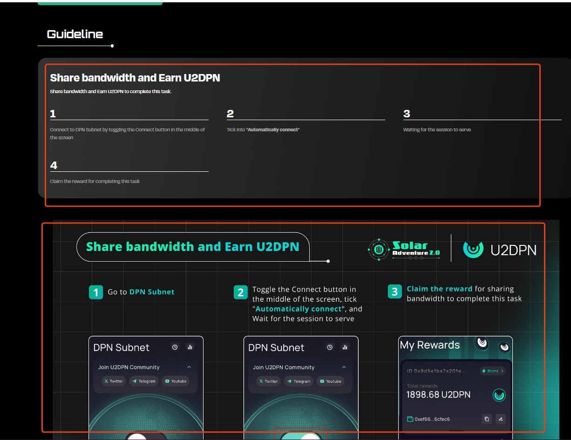Click the edit pencil icon in My Rewards
This screenshot has width=571, height=440.
pyautogui.click(x=500, y=419)
